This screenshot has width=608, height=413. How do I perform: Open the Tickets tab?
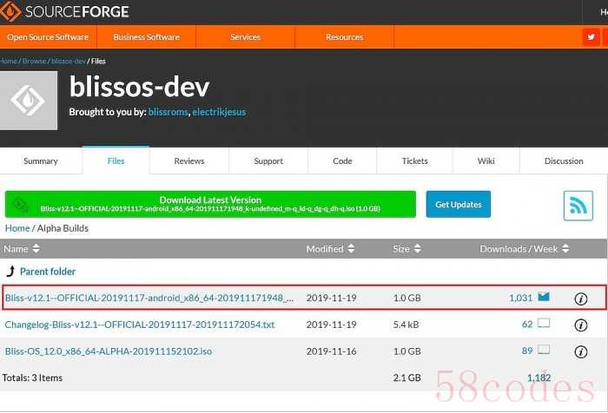pyautogui.click(x=414, y=161)
